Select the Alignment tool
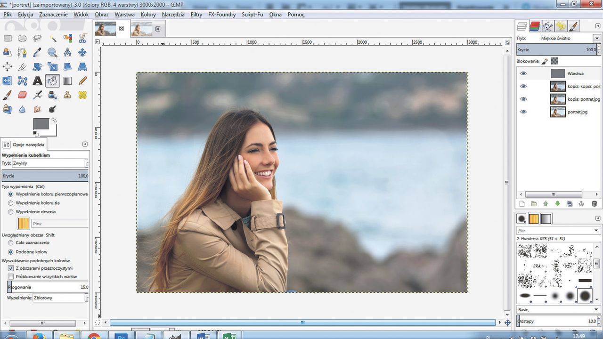The width and height of the screenshot is (603, 339). tap(8, 67)
